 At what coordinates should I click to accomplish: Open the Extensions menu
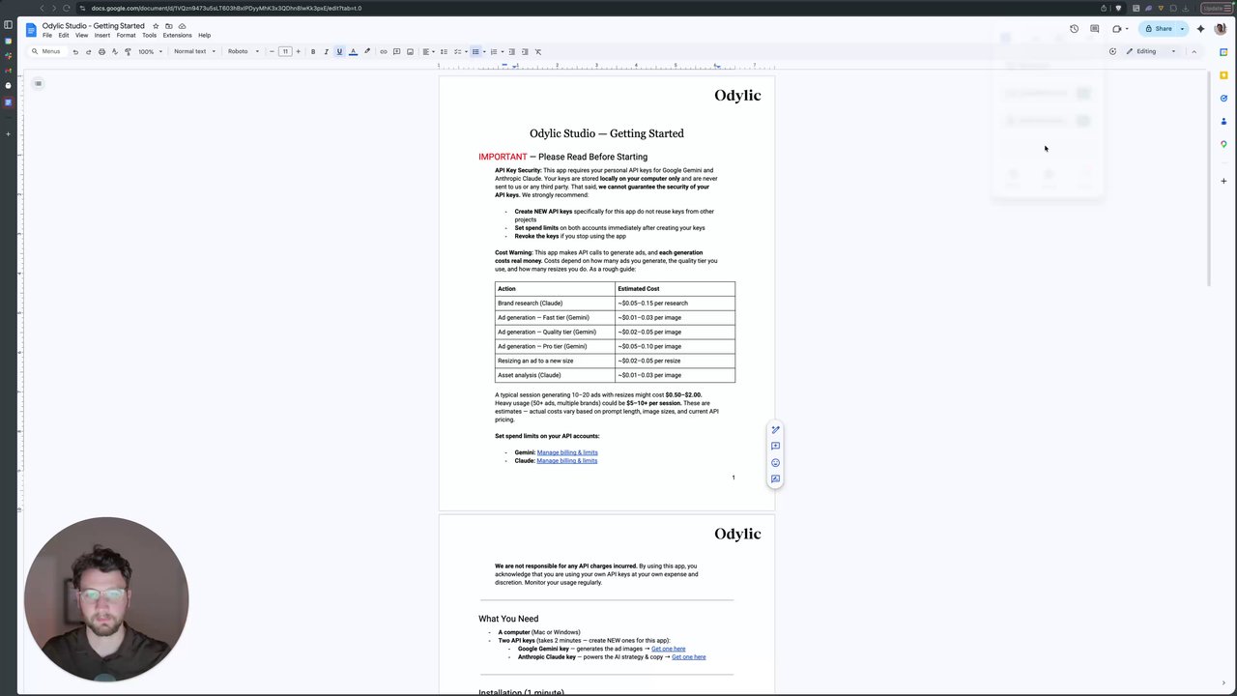point(177,35)
